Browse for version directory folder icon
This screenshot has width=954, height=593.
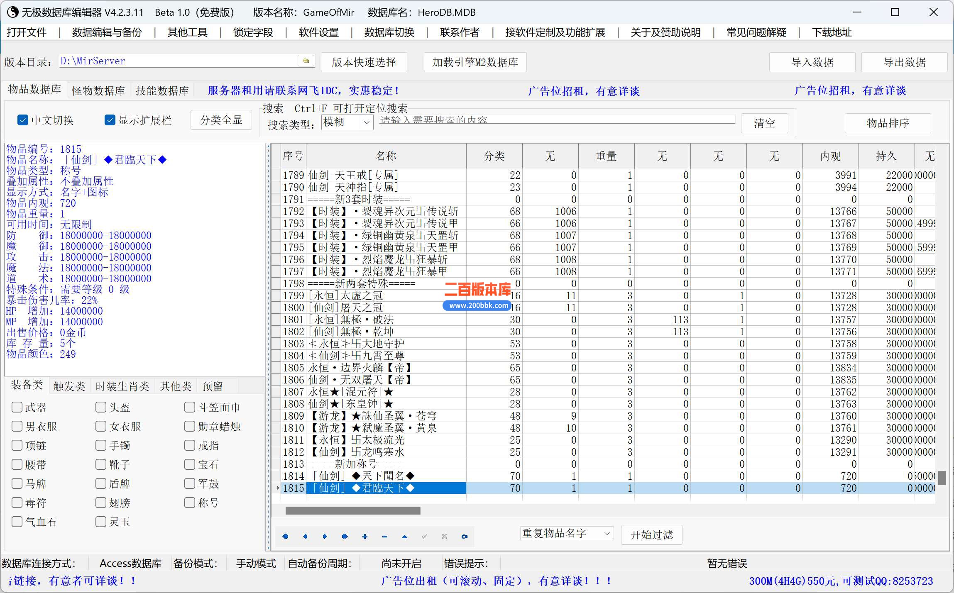[306, 61]
